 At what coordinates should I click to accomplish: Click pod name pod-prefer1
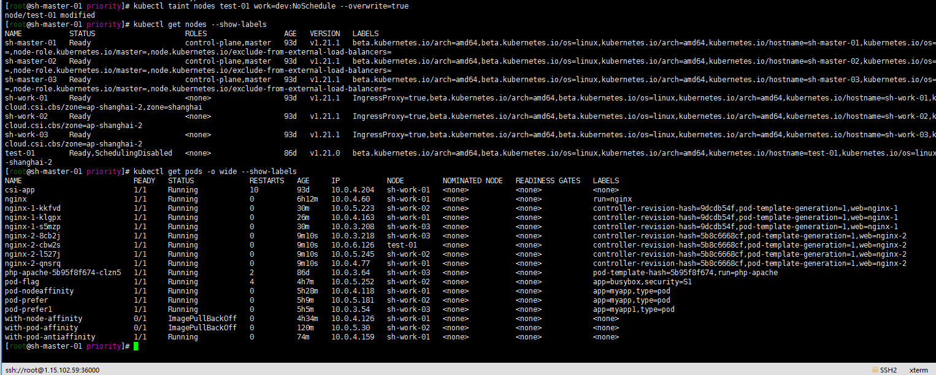28,309
